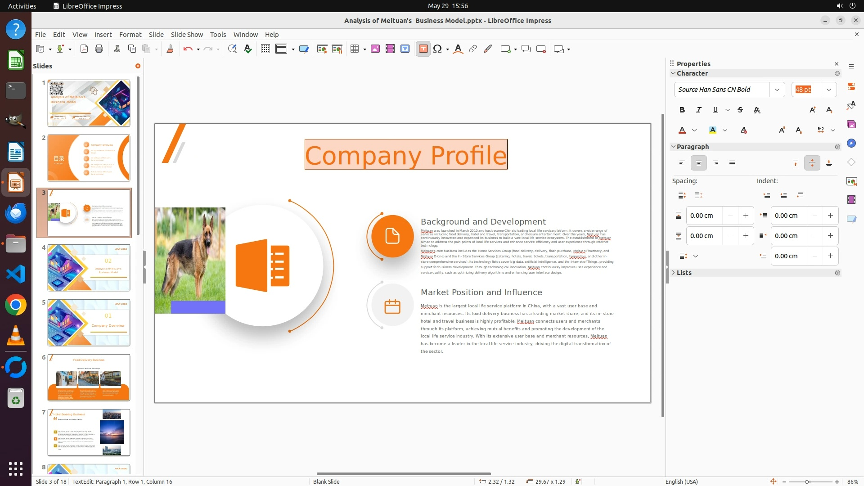Select slide 6 thumbnail Food Delivery Business

(89, 378)
